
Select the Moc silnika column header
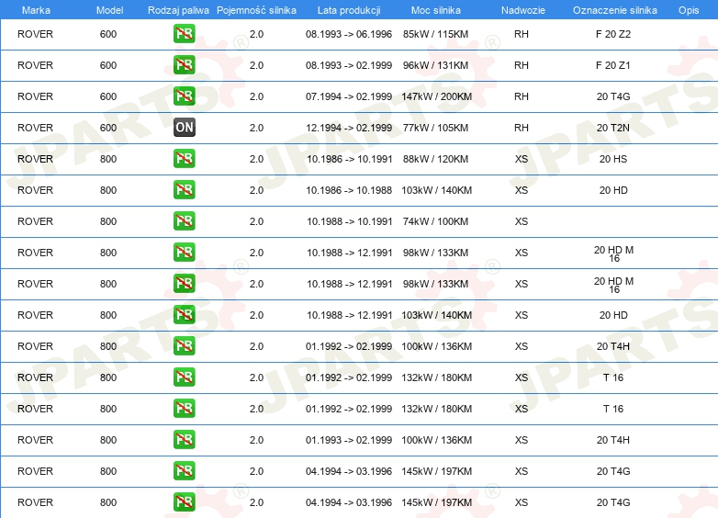pos(436,10)
